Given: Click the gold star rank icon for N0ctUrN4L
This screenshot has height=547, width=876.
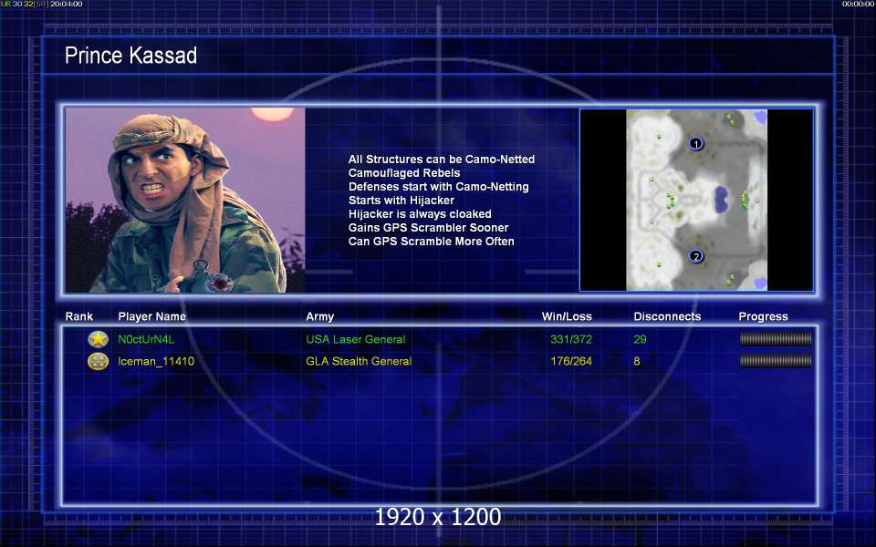Looking at the screenshot, I should pos(98,339).
